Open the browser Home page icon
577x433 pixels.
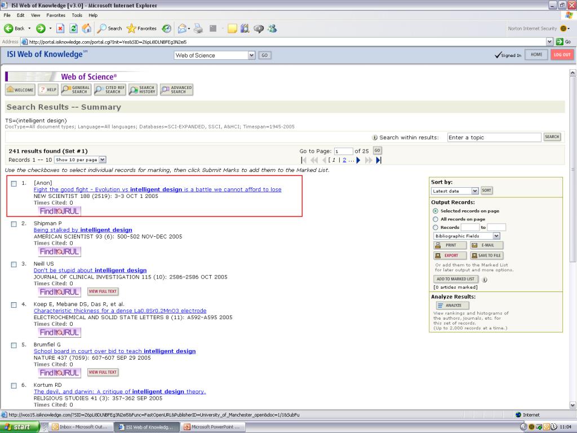[x=87, y=28]
